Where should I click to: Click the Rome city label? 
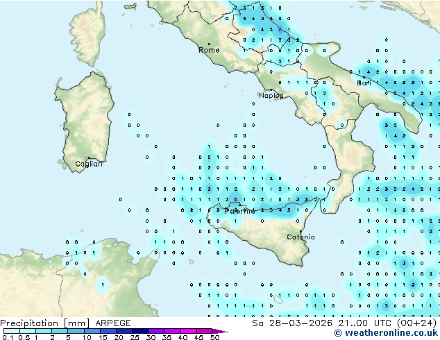tap(209, 50)
